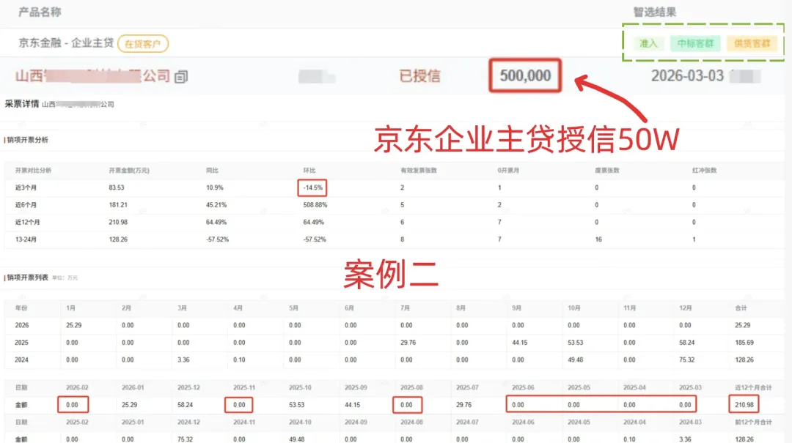This screenshot has width=792, height=443.
Task: Click the 181.21 invoice amount
Action: (x=117, y=205)
